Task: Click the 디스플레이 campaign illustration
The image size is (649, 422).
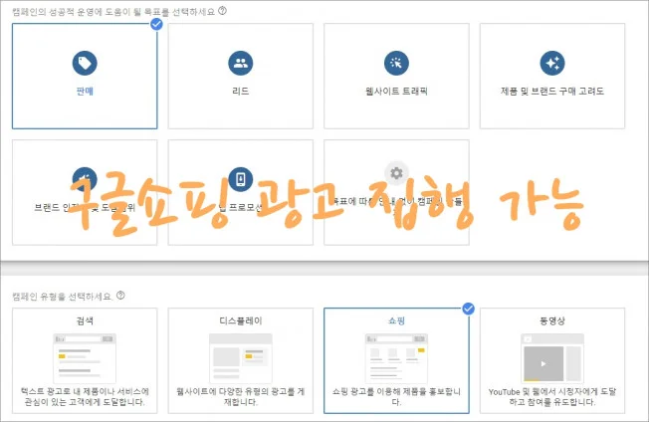Action: pos(241,358)
